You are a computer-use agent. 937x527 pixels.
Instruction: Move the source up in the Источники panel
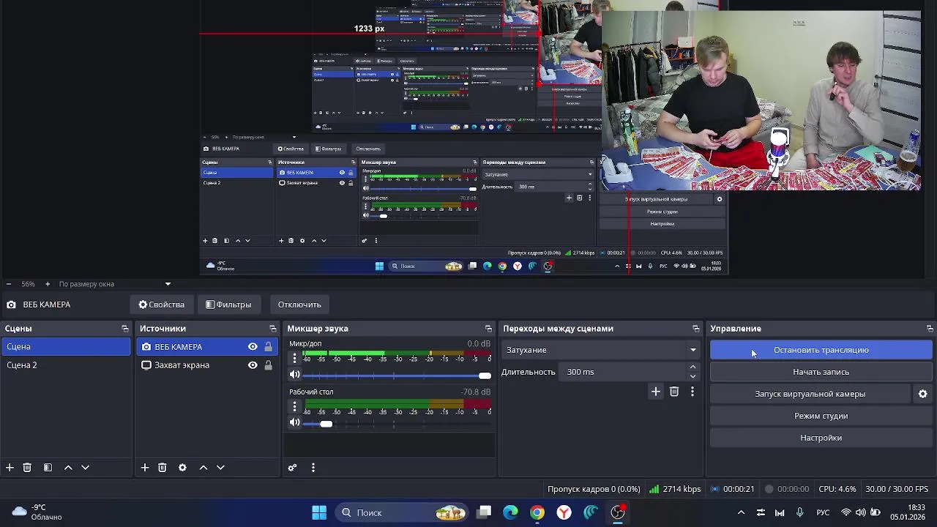(204, 467)
